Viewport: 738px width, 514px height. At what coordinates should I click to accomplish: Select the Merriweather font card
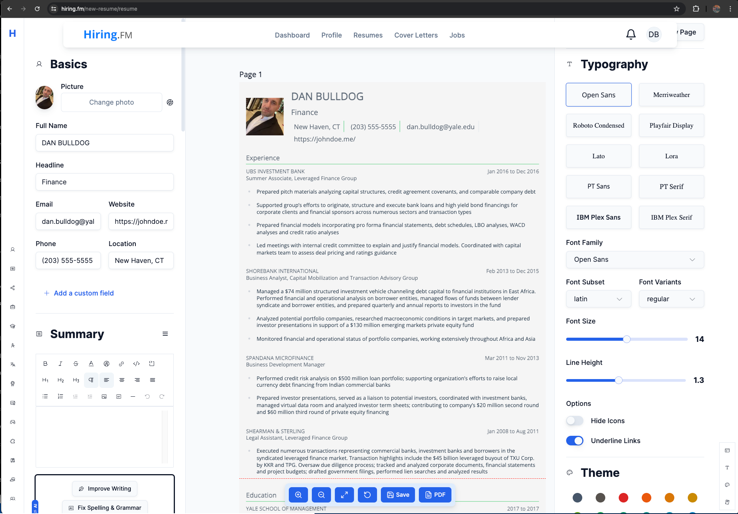(671, 95)
